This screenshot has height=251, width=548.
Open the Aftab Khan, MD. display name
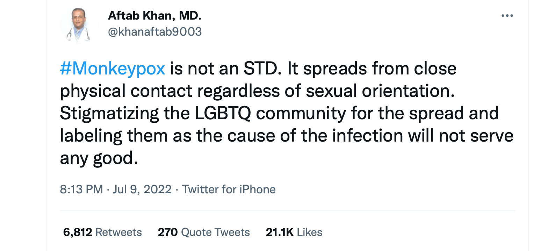155,16
